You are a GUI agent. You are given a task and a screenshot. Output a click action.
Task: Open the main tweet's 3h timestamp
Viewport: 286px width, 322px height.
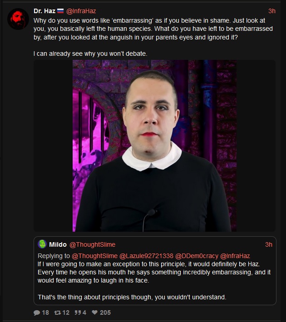[272, 11]
